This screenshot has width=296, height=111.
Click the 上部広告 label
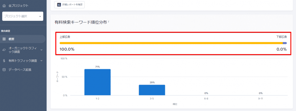65,37
